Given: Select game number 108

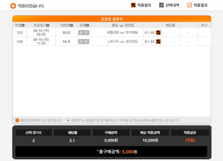Looking at the screenshot, I should tap(20, 42).
